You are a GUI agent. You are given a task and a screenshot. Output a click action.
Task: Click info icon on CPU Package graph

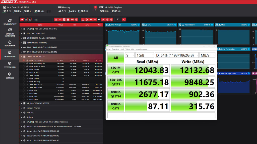coord(139,25)
